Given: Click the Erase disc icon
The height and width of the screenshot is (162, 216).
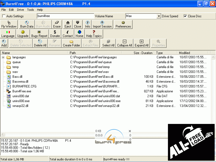Looking at the screenshot, I should pyautogui.click(x=57, y=24).
